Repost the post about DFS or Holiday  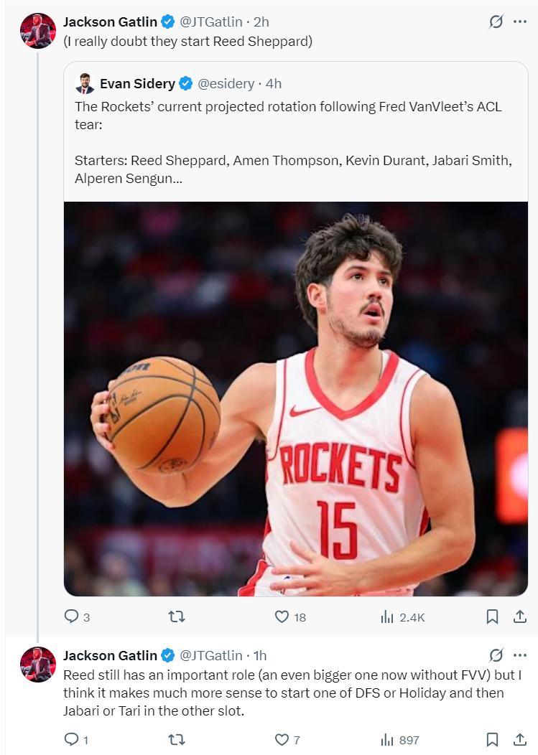click(176, 739)
